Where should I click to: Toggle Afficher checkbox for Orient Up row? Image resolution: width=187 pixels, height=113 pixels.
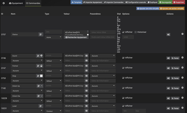(x=123, y=88)
